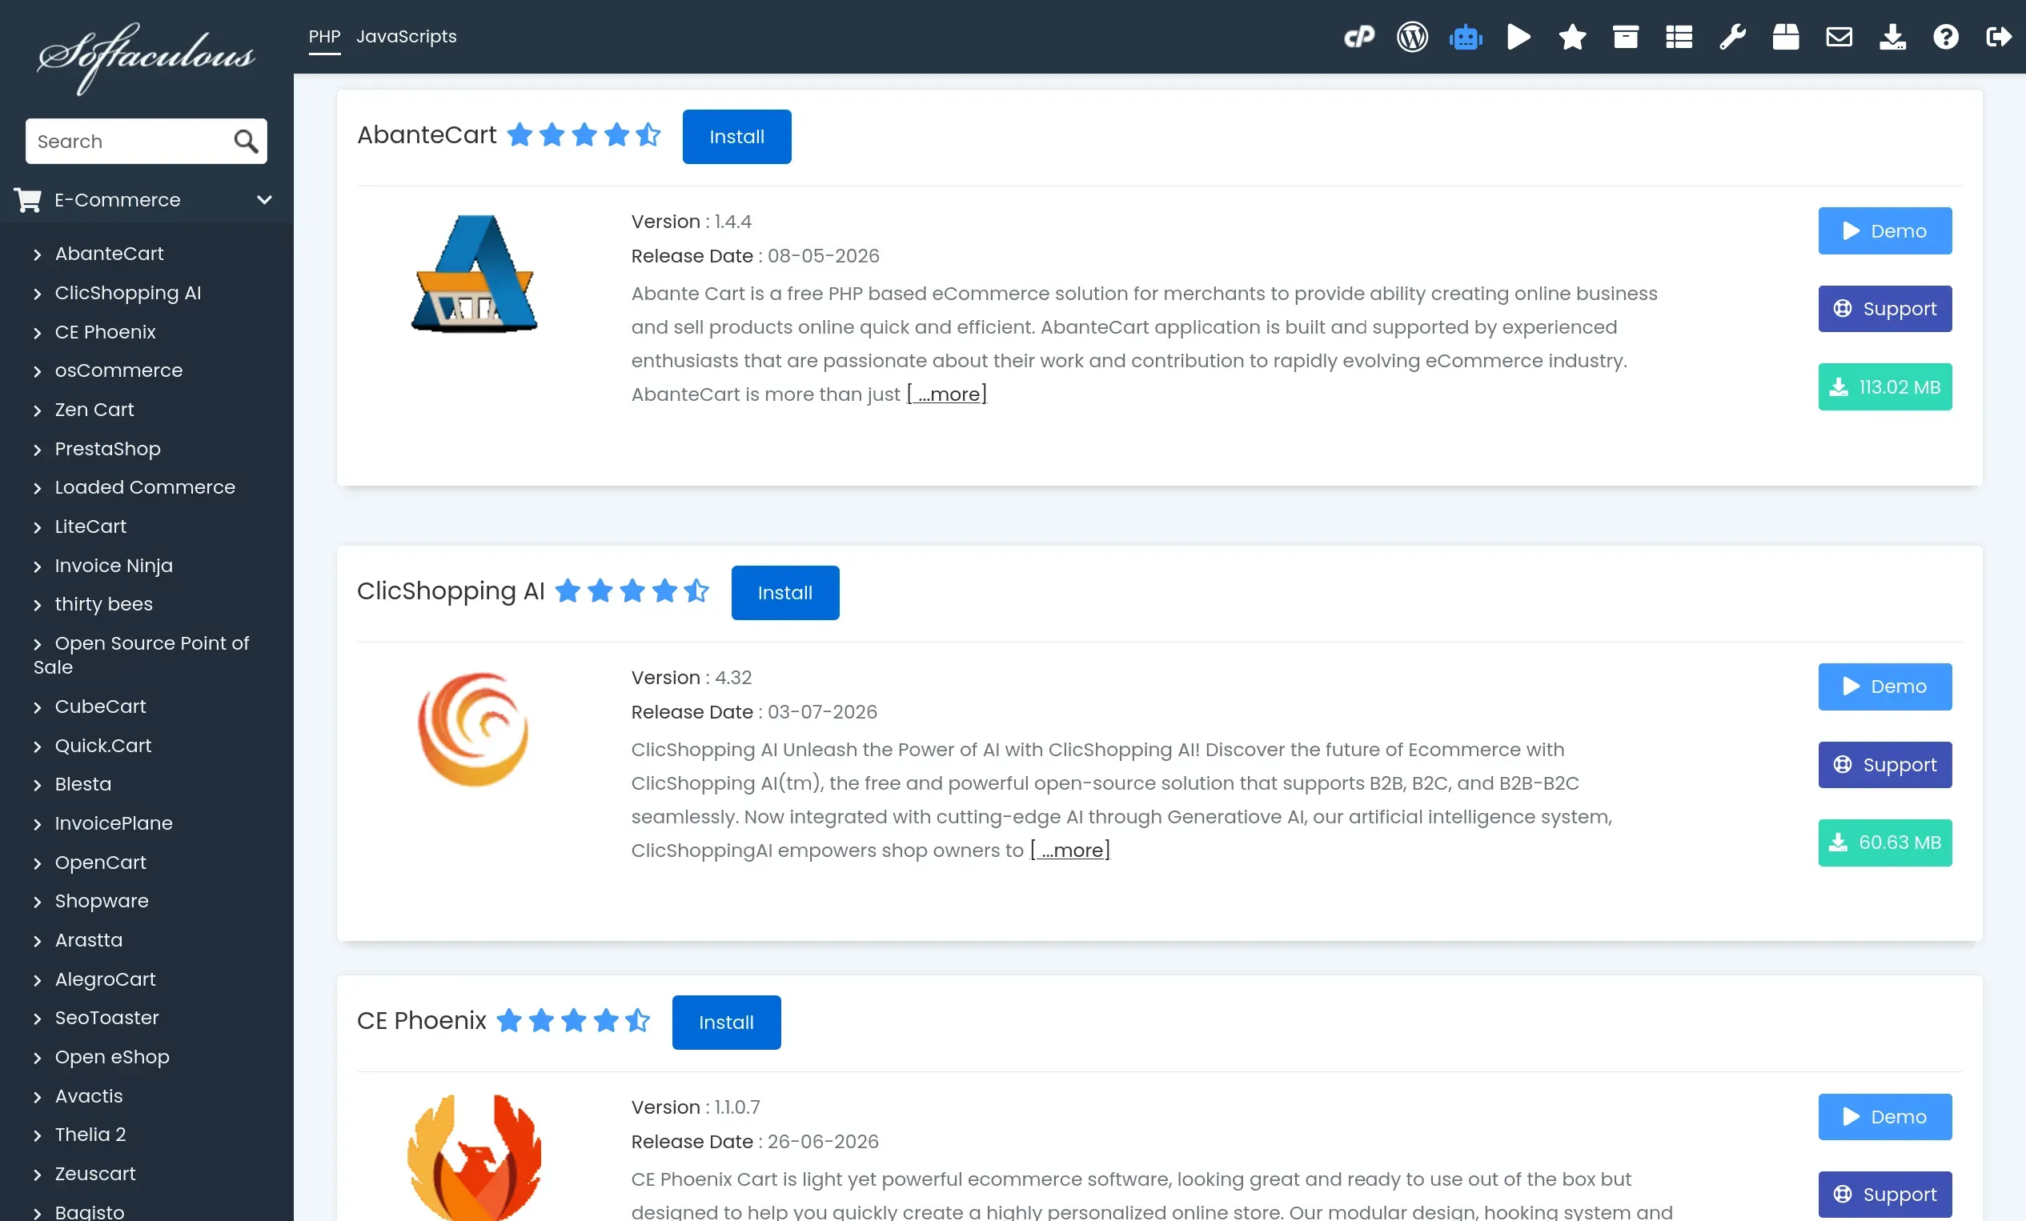
Task: Click the ClicShopping AI swirl logo
Action: [x=474, y=729]
